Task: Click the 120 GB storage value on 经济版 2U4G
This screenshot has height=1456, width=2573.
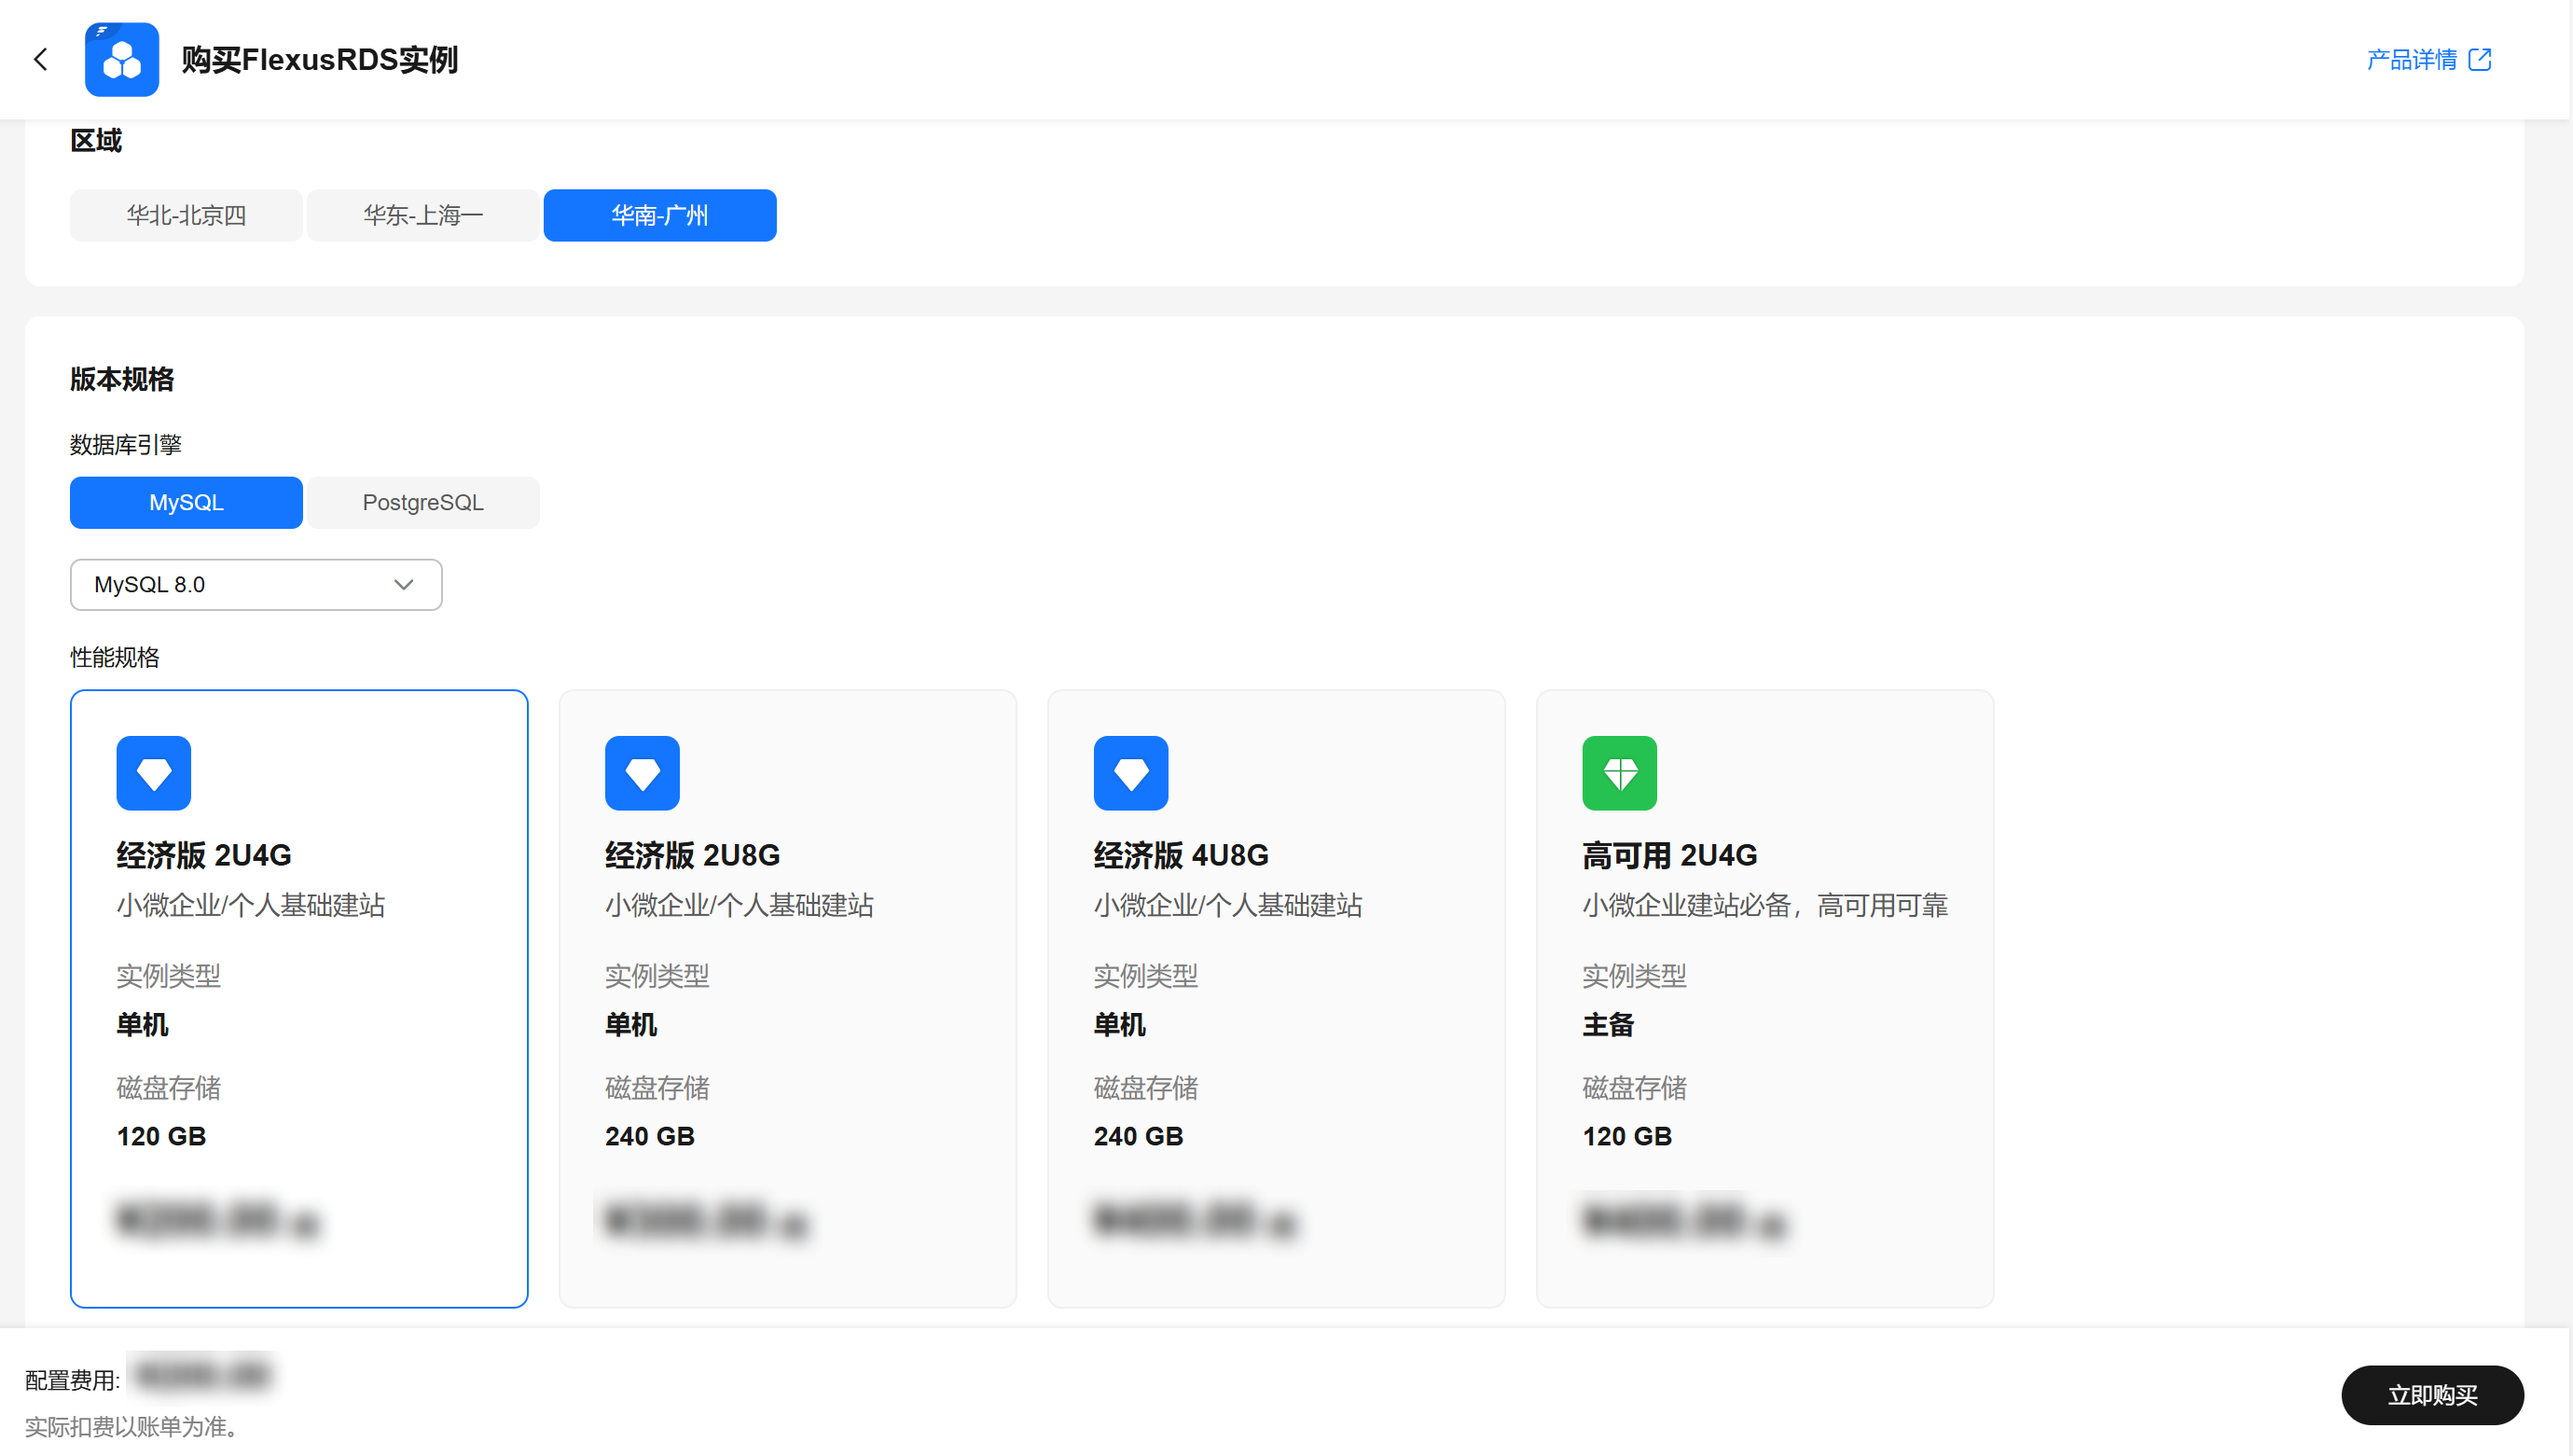Action: (161, 1137)
